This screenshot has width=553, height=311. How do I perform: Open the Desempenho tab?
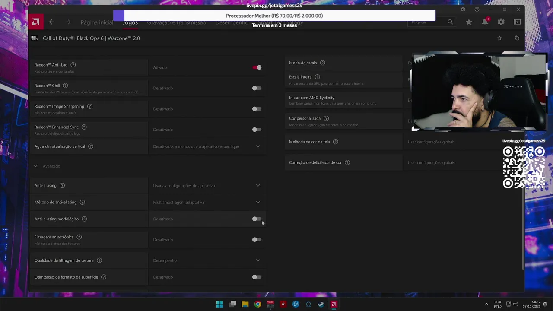232,22
